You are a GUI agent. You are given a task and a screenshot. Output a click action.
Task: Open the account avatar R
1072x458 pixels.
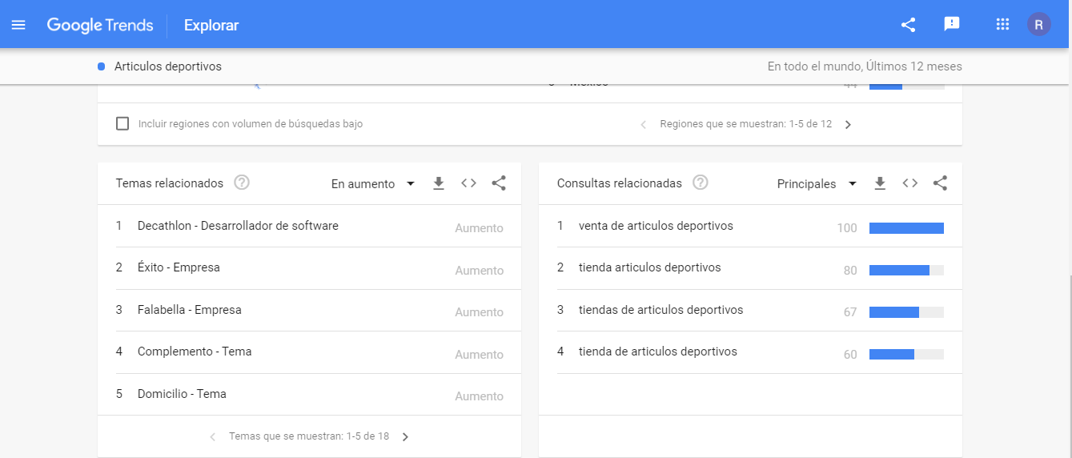click(1039, 24)
